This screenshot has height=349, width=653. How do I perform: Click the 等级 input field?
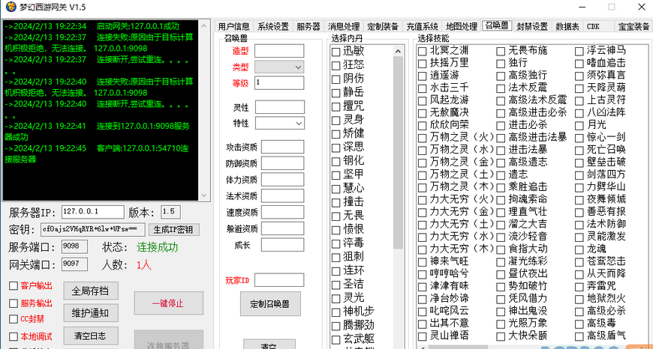[x=279, y=82]
